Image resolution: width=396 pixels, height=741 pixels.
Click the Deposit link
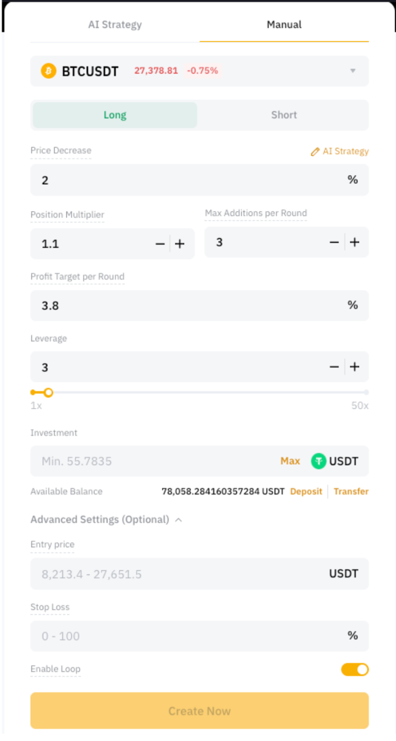[306, 491]
